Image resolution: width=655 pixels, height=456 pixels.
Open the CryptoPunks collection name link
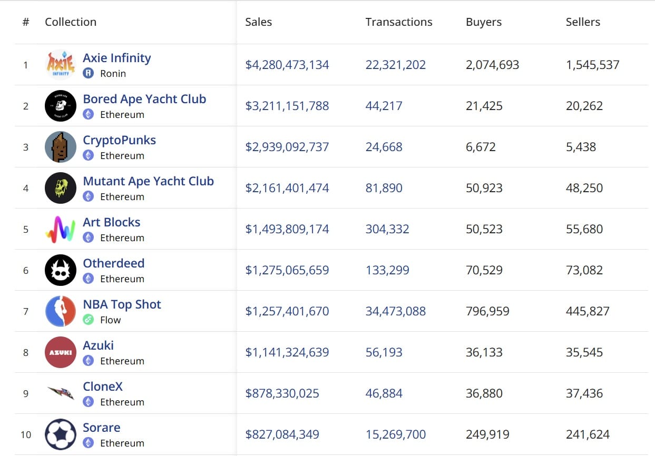tap(119, 140)
